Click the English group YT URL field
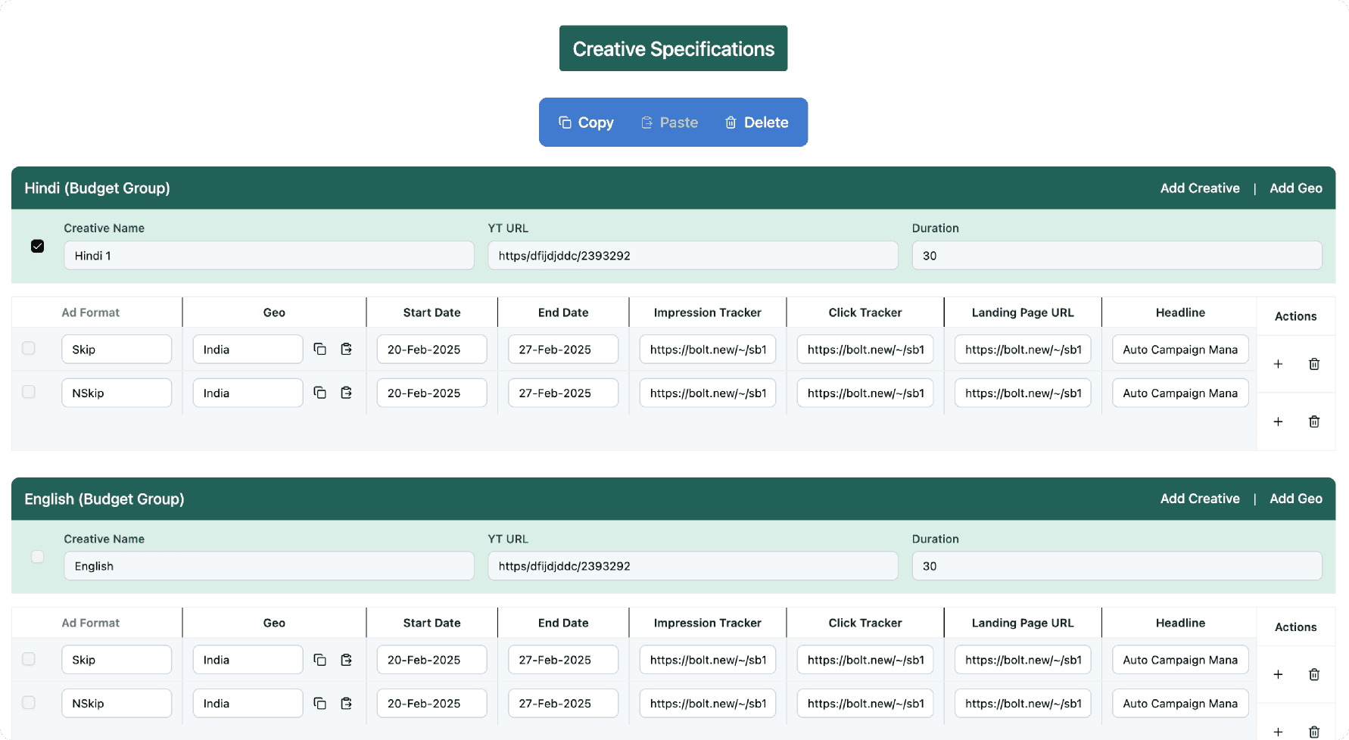 pyautogui.click(x=693, y=566)
